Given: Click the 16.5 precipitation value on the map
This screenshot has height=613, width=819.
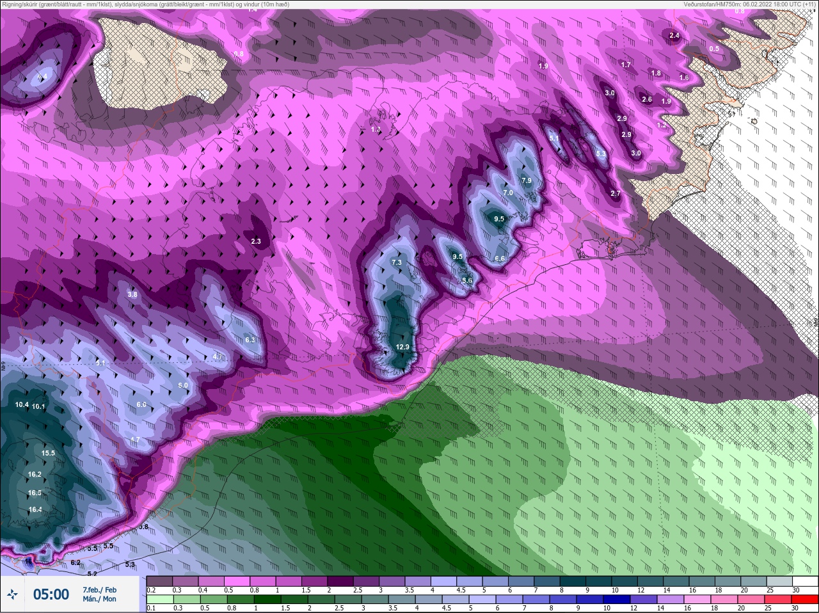Looking at the screenshot, I should (35, 493).
